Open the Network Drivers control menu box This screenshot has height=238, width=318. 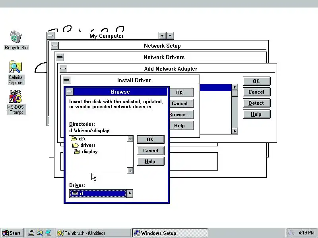pos(60,57)
